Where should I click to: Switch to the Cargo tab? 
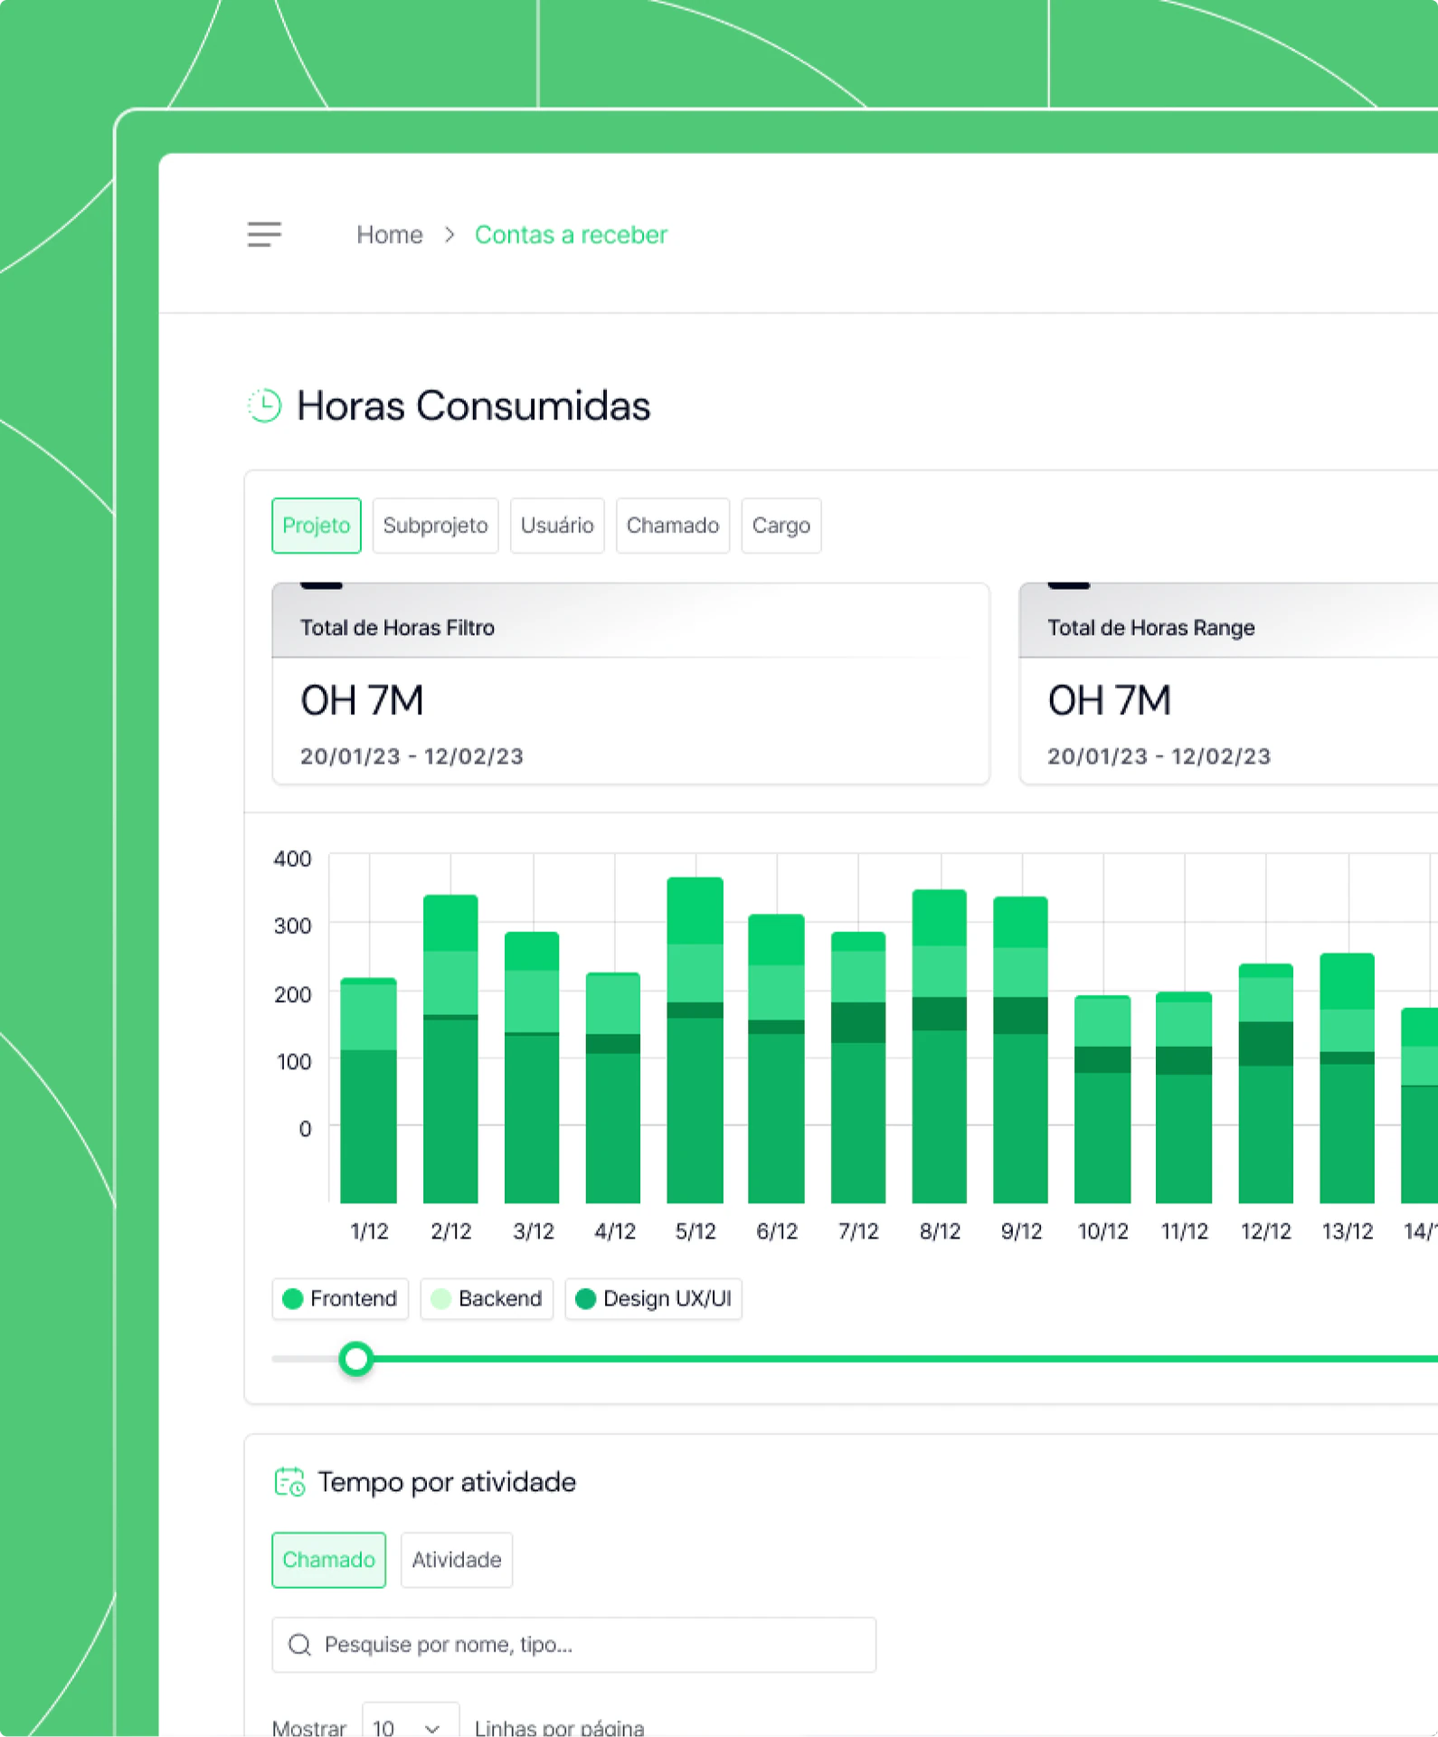click(x=781, y=526)
